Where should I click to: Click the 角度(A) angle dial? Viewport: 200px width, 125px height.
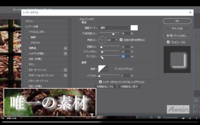(x=102, y=40)
